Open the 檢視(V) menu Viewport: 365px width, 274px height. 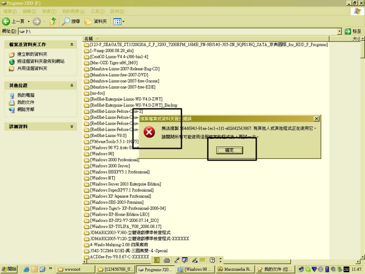coord(49,11)
